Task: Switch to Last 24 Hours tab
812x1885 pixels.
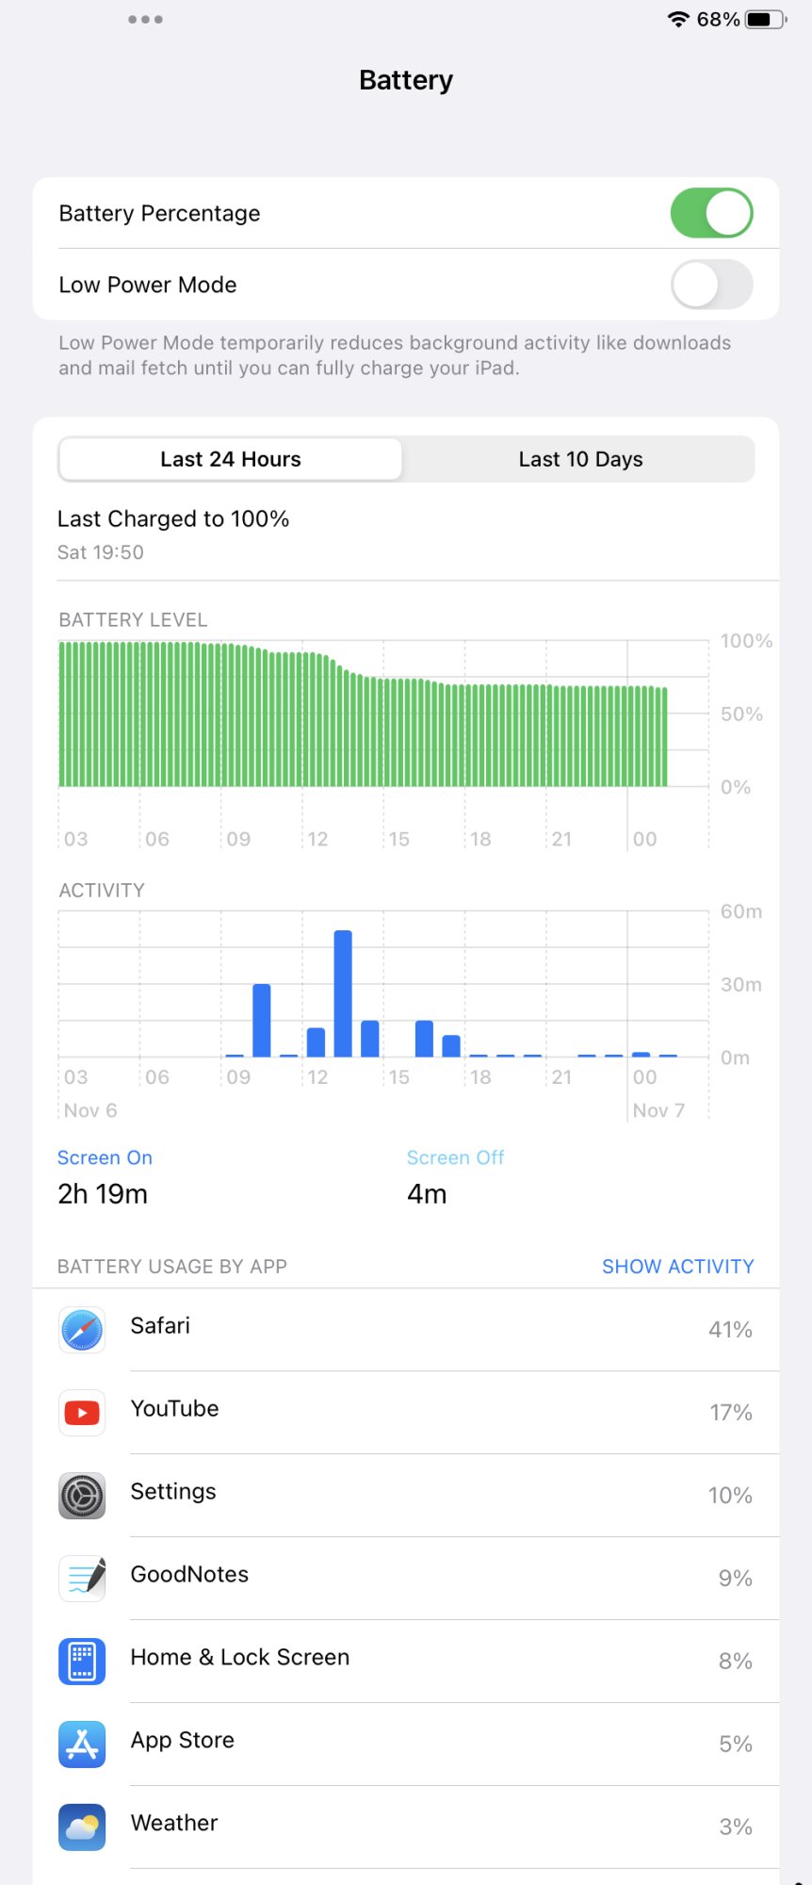Action: (231, 459)
